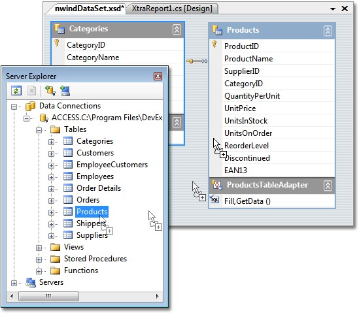Click the relation key connector between the tables
359x313 pixels.
[197, 61]
